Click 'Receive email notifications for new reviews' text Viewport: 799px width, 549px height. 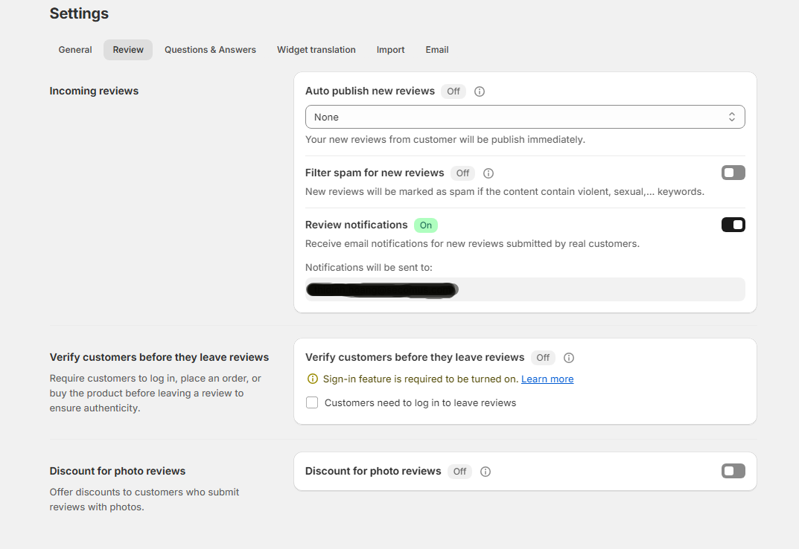pos(472,243)
